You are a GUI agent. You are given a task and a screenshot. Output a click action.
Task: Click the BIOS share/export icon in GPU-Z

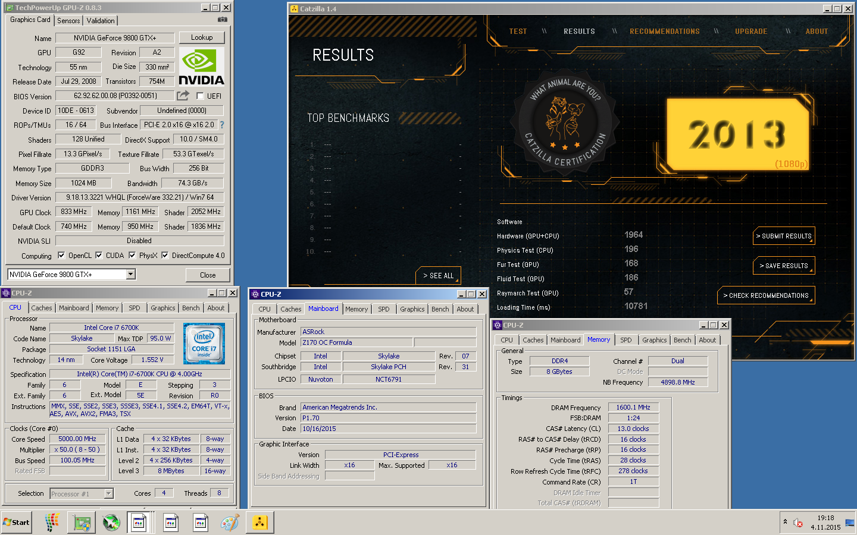[x=183, y=95]
